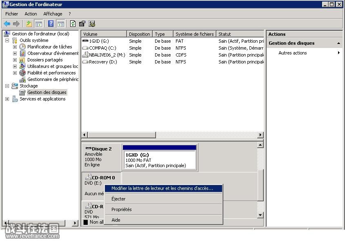Sort by the Statut column header
345x244 pixels.
pos(240,34)
